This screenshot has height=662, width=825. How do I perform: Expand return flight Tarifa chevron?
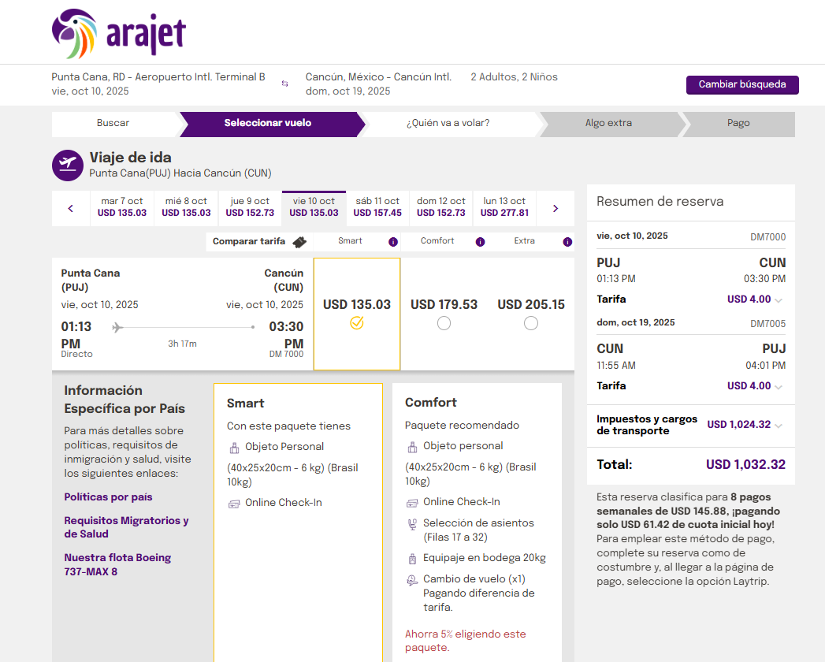779,387
